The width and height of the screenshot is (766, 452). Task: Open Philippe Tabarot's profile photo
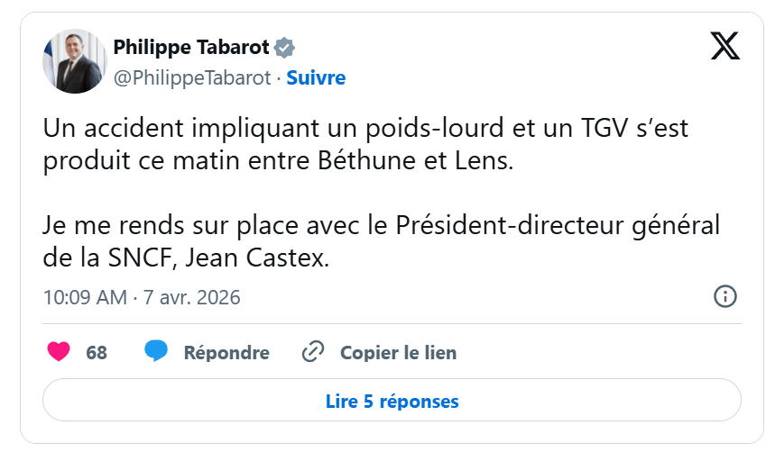pos(72,62)
